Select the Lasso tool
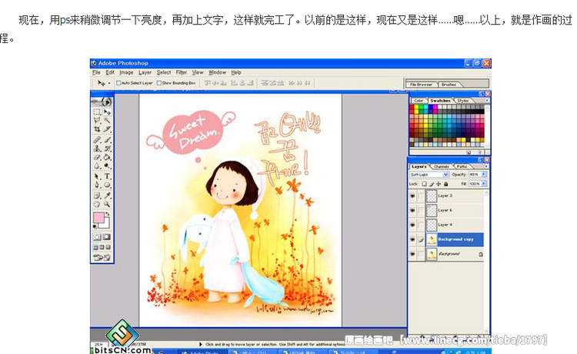This screenshot has height=354, width=577. (97, 120)
